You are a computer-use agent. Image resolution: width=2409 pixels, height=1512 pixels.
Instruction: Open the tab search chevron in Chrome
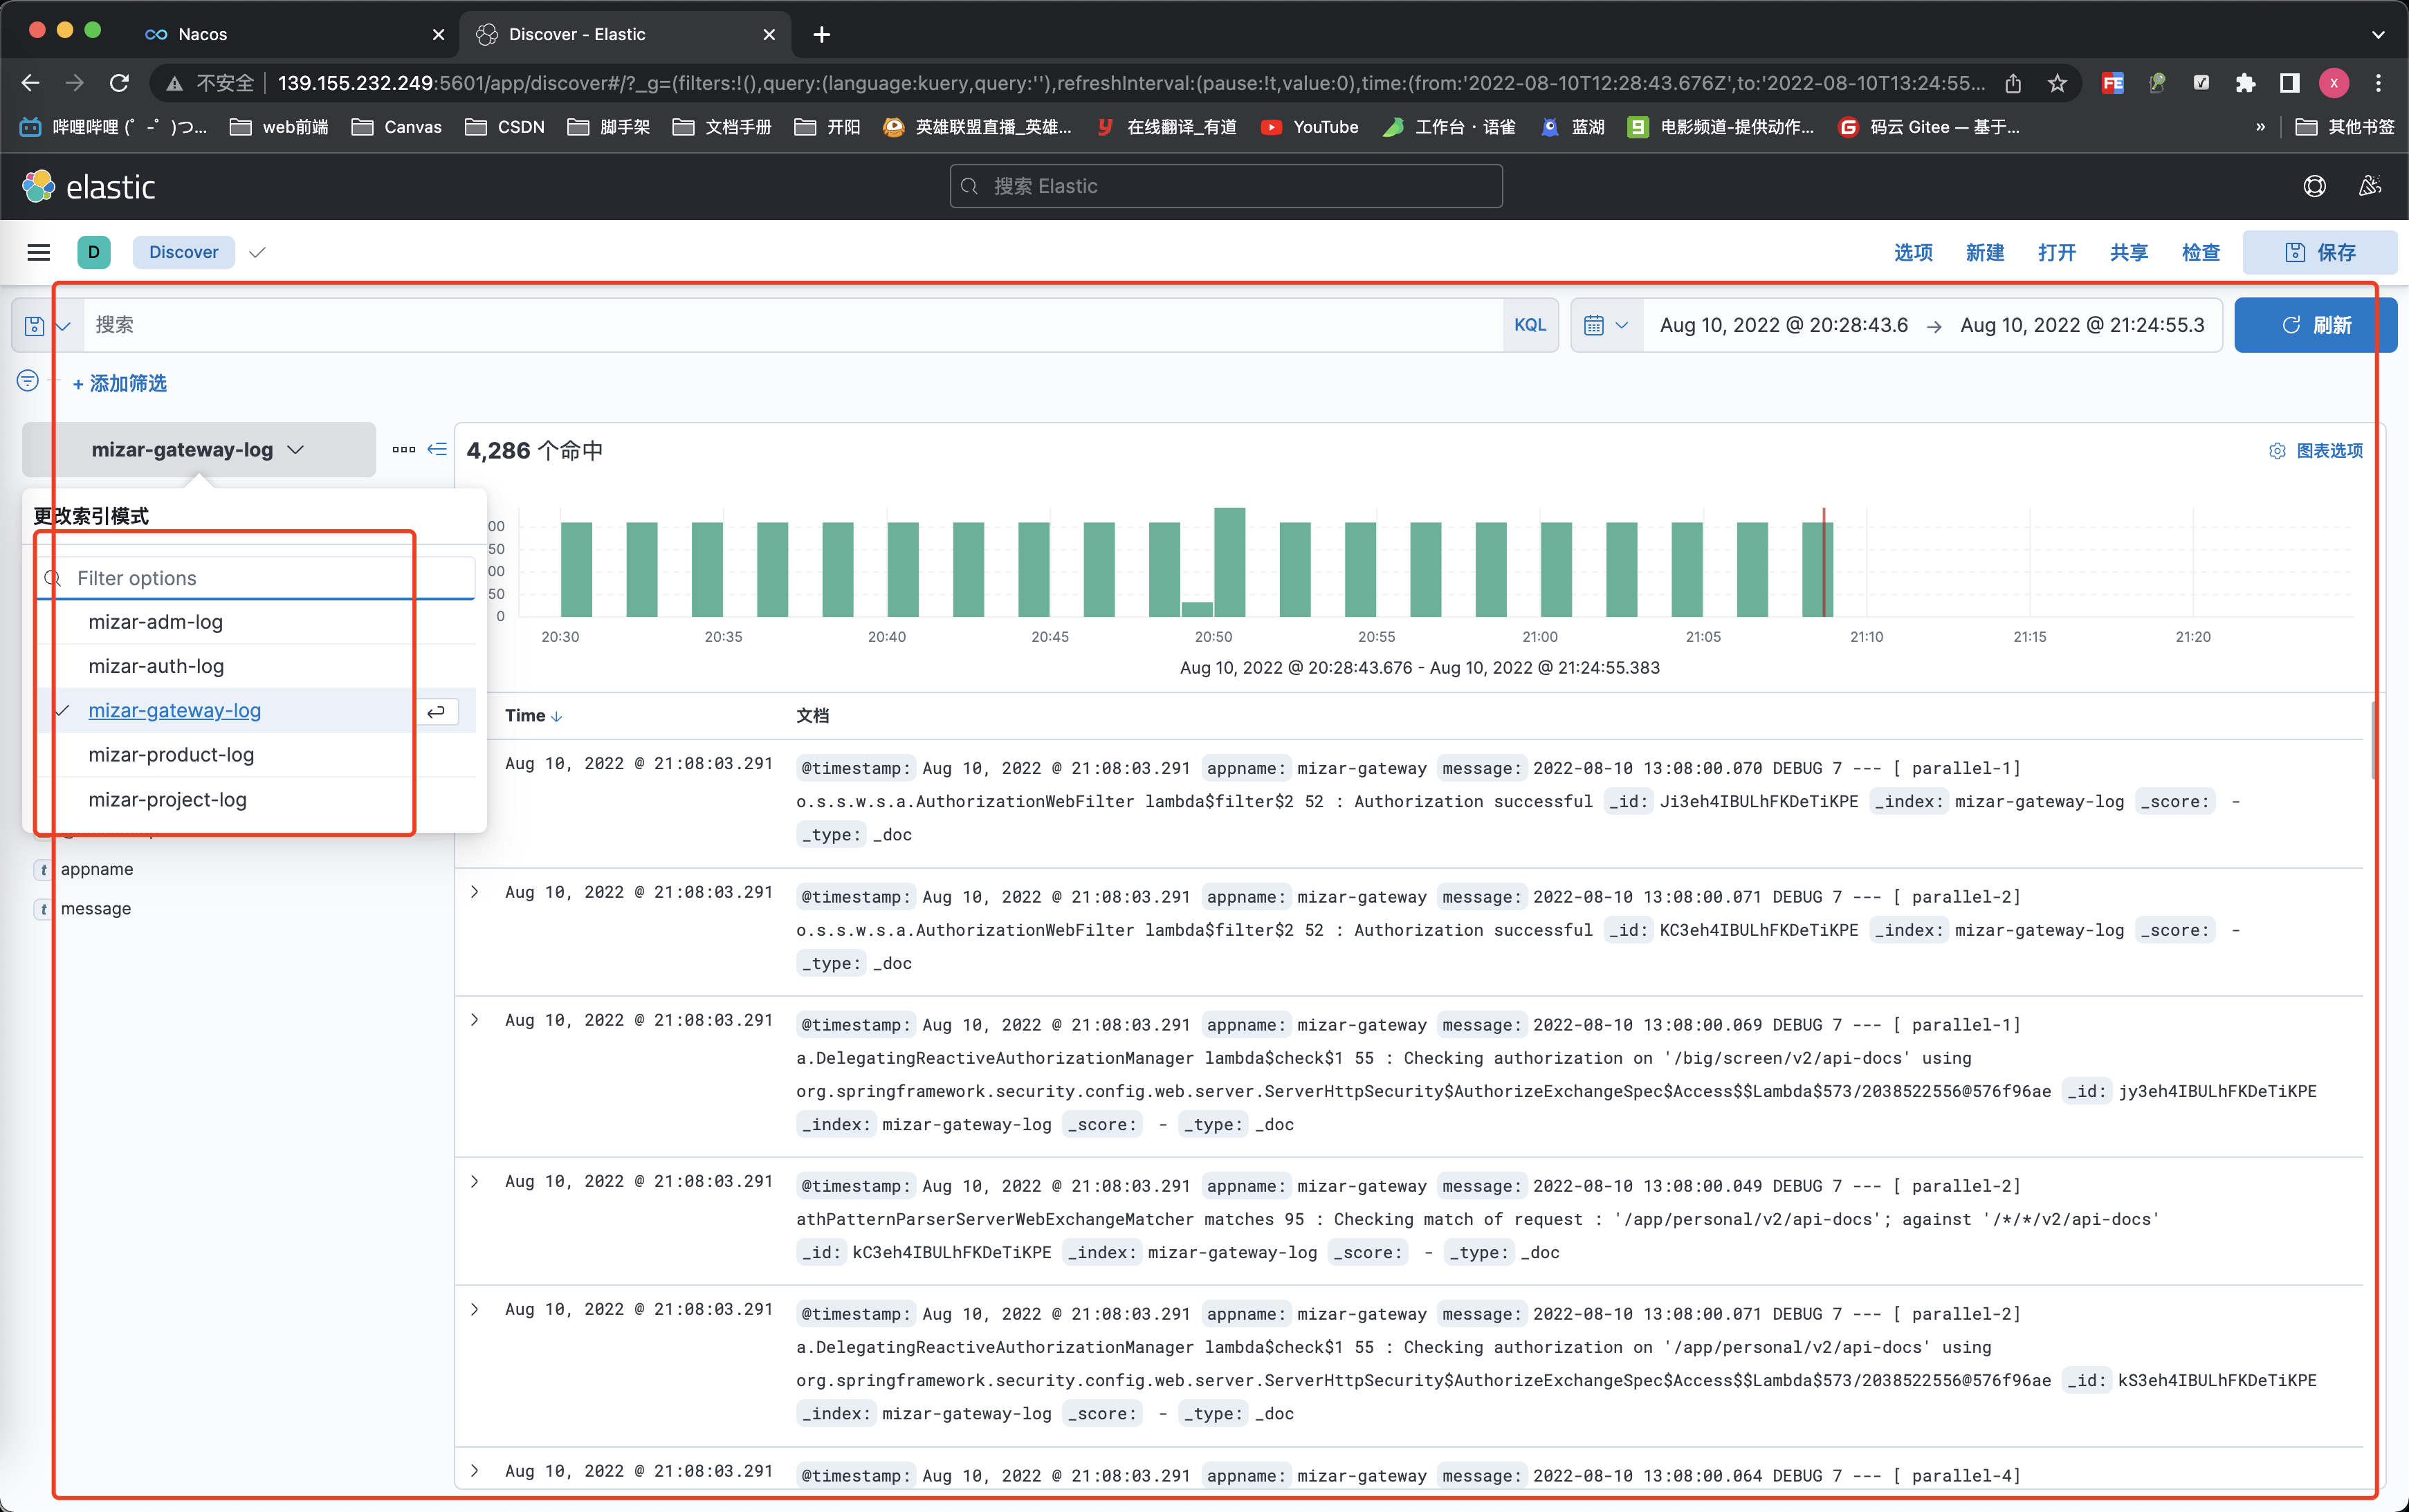coord(2377,34)
